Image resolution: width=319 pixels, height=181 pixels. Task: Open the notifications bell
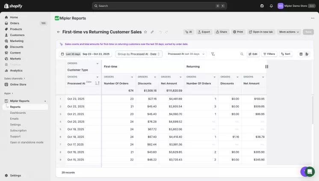(271, 6)
